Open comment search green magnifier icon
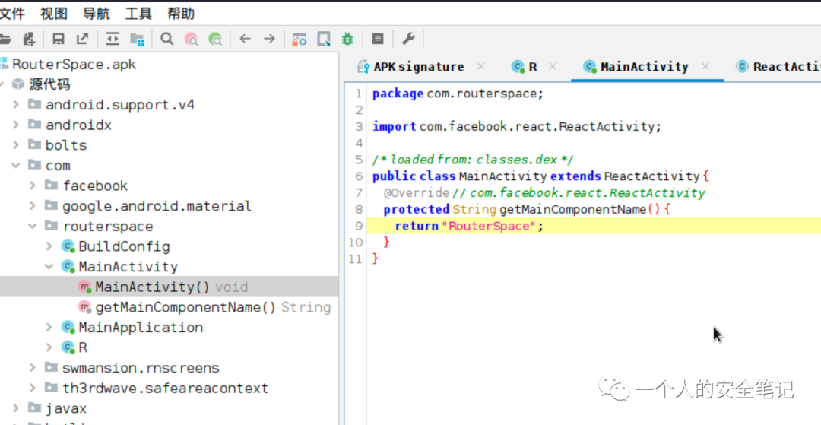Image resolution: width=821 pixels, height=425 pixels. point(215,39)
